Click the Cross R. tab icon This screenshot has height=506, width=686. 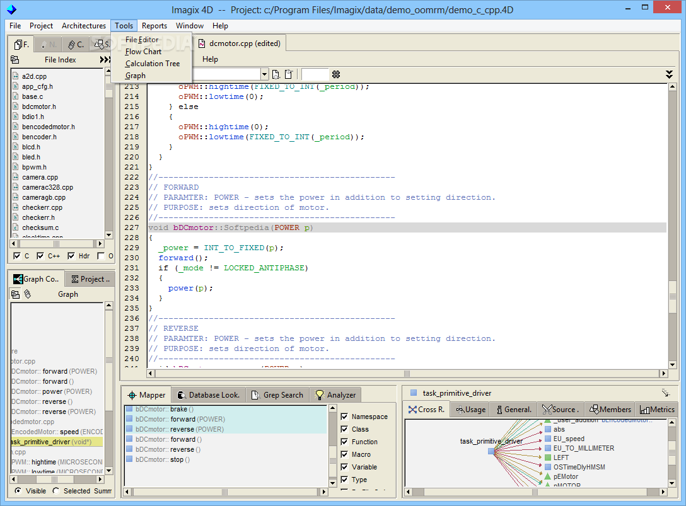point(412,410)
